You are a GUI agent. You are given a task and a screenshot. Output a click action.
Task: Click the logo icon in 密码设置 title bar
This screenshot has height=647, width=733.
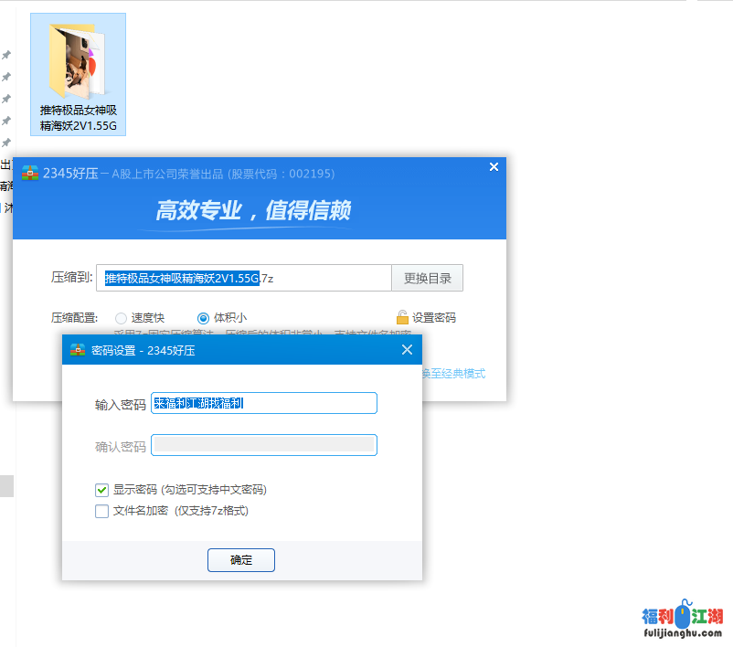pyautogui.click(x=79, y=350)
